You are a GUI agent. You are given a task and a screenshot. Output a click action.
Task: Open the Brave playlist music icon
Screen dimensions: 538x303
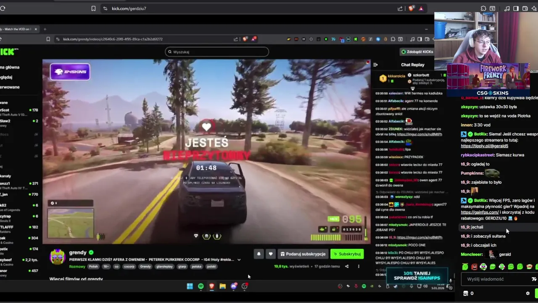[x=507, y=8]
